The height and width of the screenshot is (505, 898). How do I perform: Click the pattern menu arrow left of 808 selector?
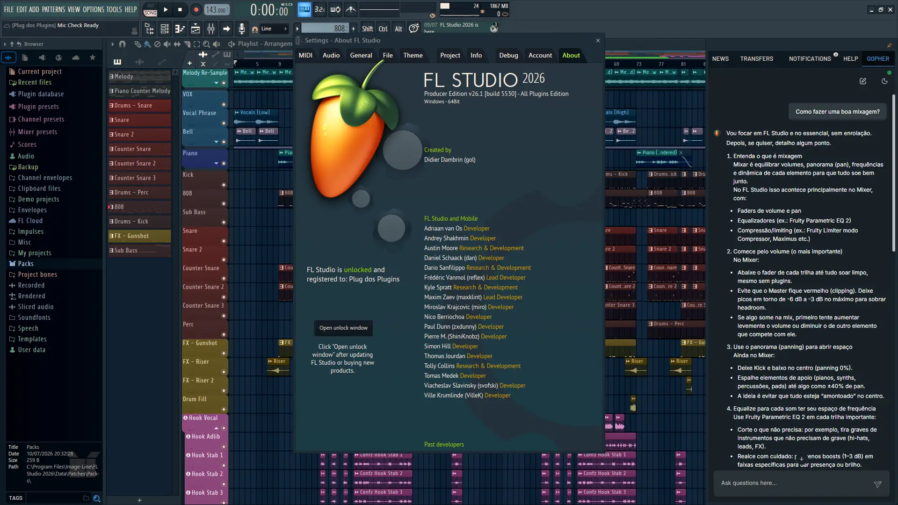tap(297, 29)
